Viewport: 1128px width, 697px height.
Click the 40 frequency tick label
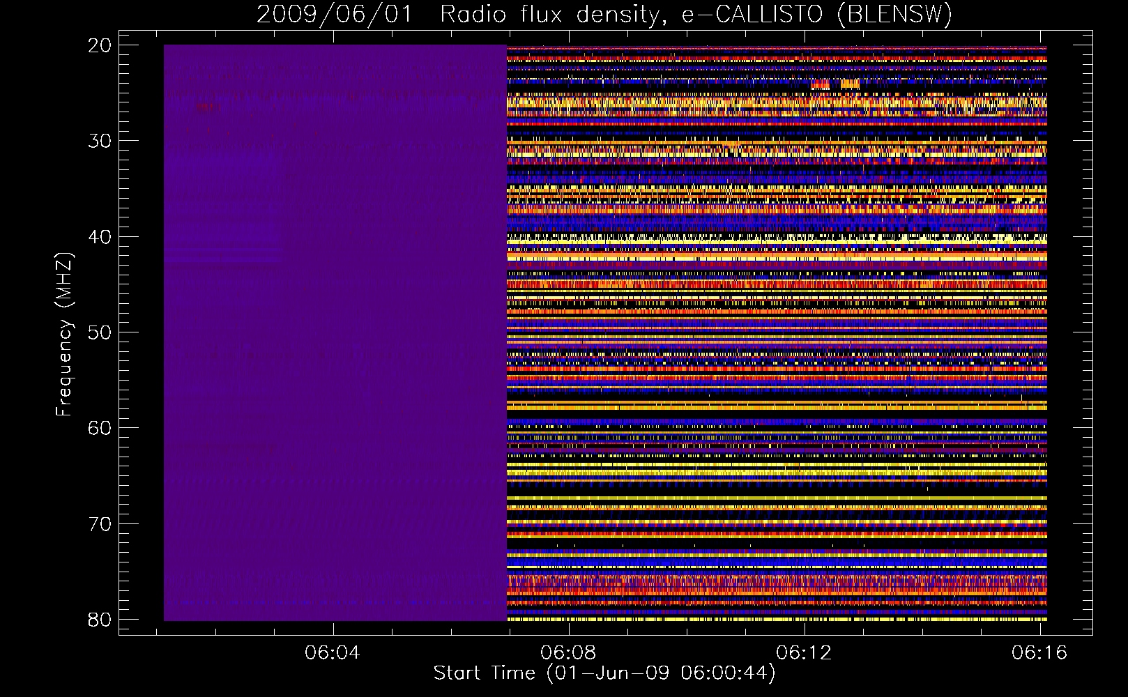[x=100, y=237]
